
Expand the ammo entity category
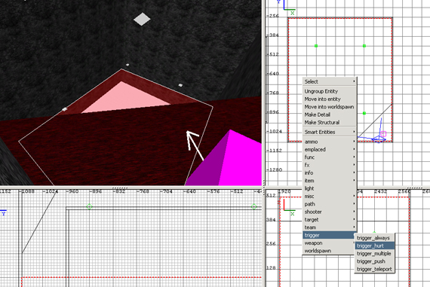[x=330, y=142]
